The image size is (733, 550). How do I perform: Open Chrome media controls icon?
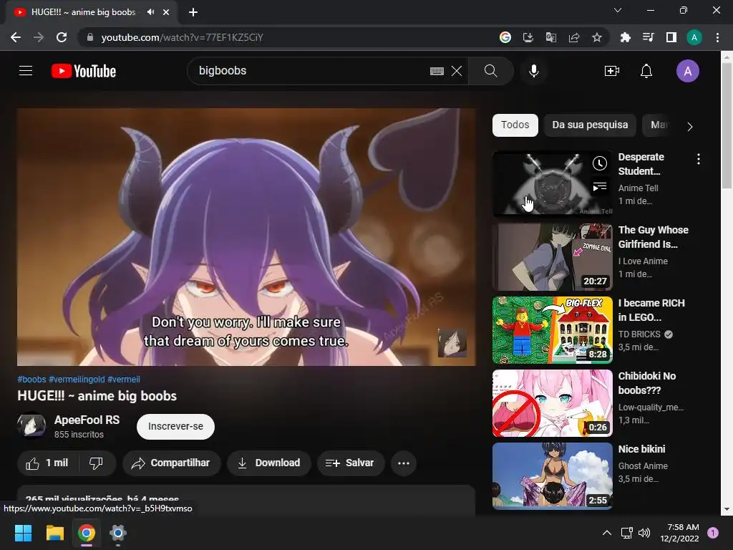648,37
